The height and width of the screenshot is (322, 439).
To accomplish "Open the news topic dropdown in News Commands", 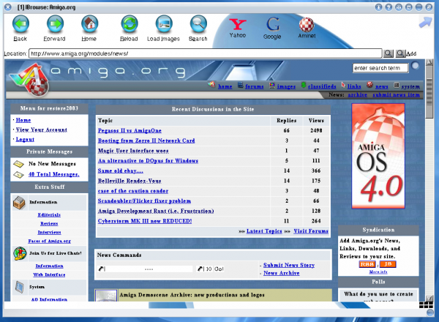I will [x=145, y=269].
